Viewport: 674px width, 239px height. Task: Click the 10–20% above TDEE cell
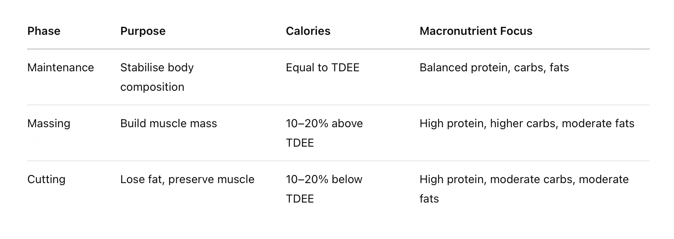(324, 133)
